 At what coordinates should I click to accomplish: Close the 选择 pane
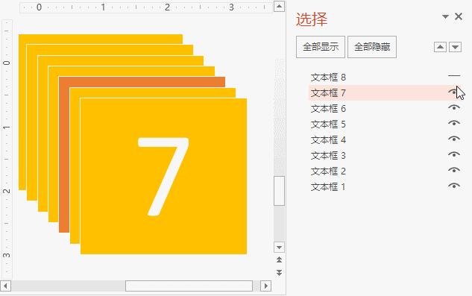click(459, 16)
